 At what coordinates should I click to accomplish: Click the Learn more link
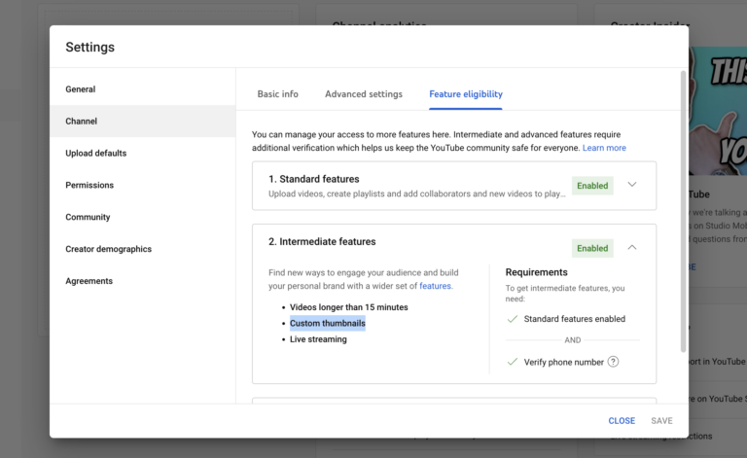click(x=604, y=148)
